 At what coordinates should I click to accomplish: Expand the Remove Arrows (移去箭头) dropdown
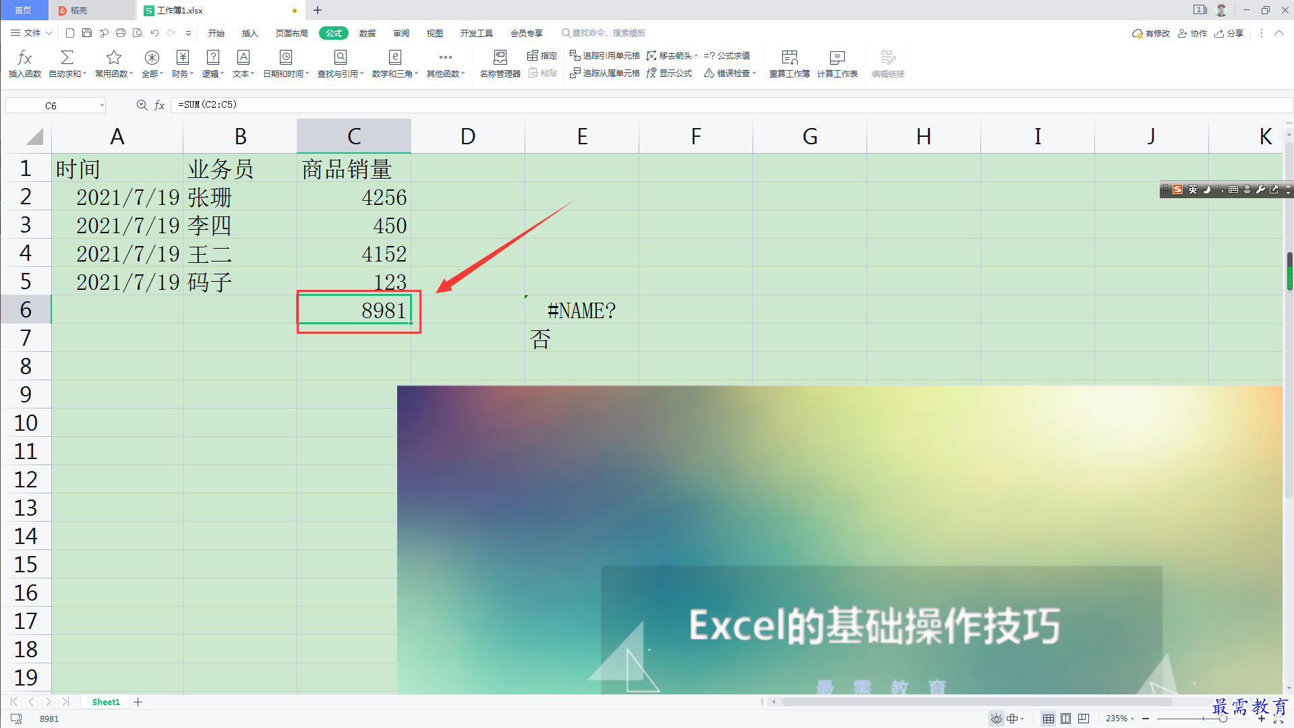click(696, 56)
